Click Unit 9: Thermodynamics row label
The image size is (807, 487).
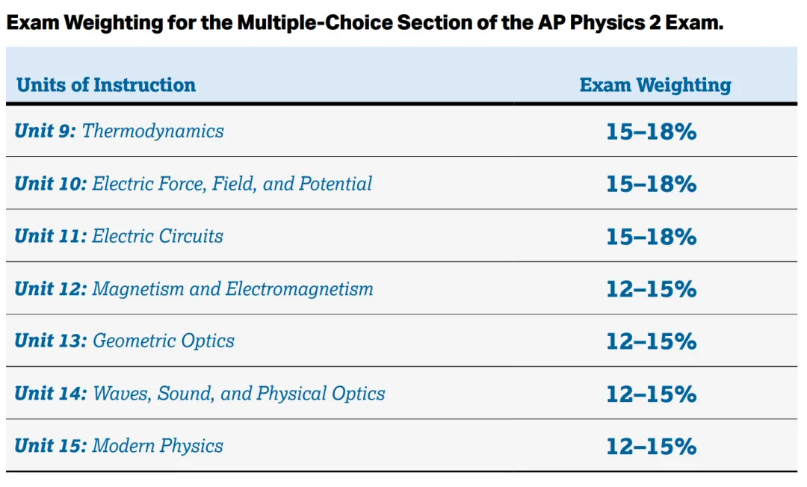[119, 131]
